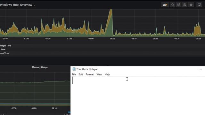Toggle the 'ledged Time' legend series
The image size is (205, 115).
pyautogui.click(x=5, y=46)
